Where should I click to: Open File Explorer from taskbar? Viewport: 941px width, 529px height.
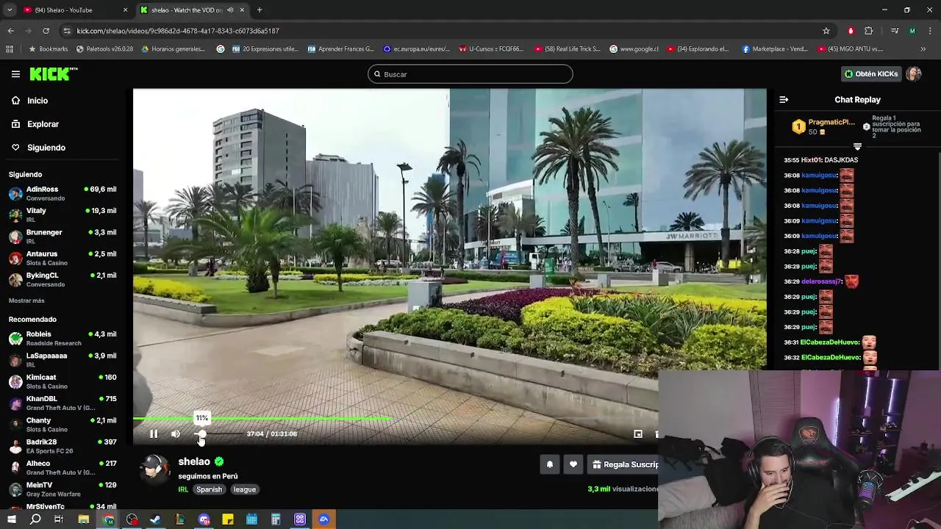coord(84,519)
